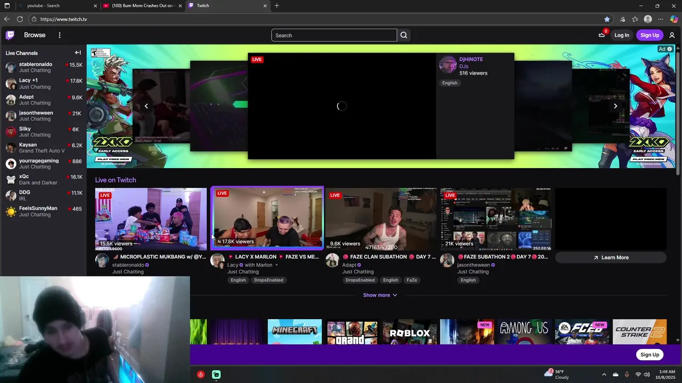Open the Minecraft category tile

click(x=295, y=331)
